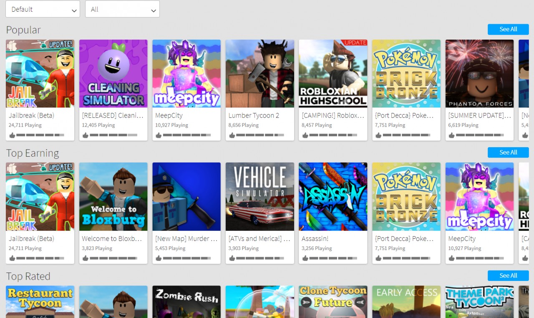Open the All filter dropdown

(x=122, y=9)
